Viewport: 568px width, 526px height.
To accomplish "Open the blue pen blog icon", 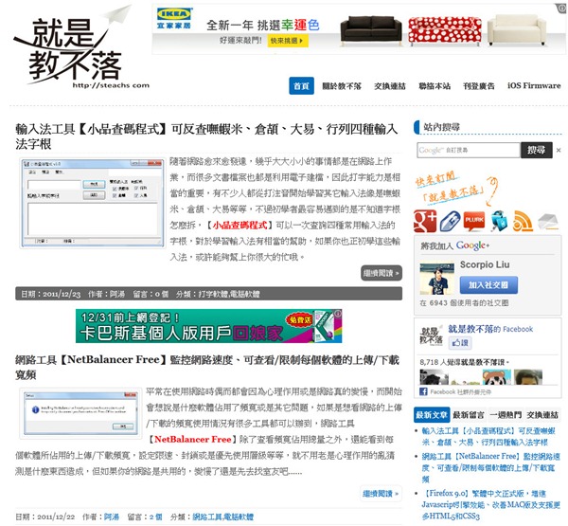I will 450,221.
